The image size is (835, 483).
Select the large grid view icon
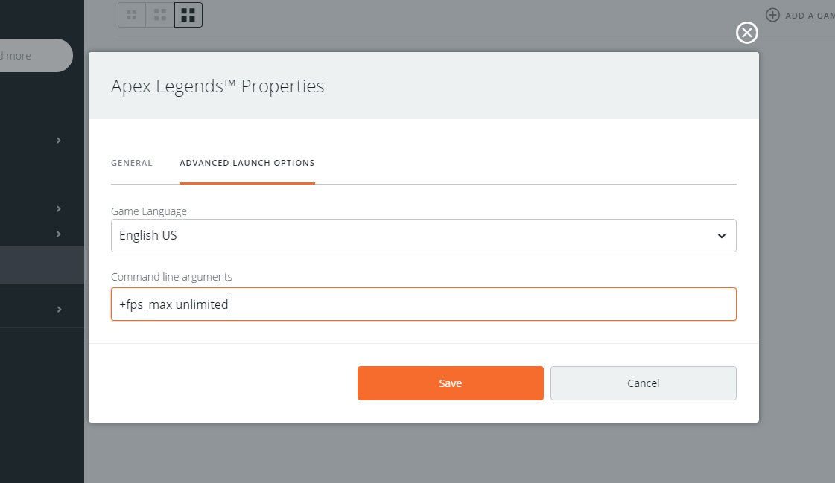click(x=188, y=14)
